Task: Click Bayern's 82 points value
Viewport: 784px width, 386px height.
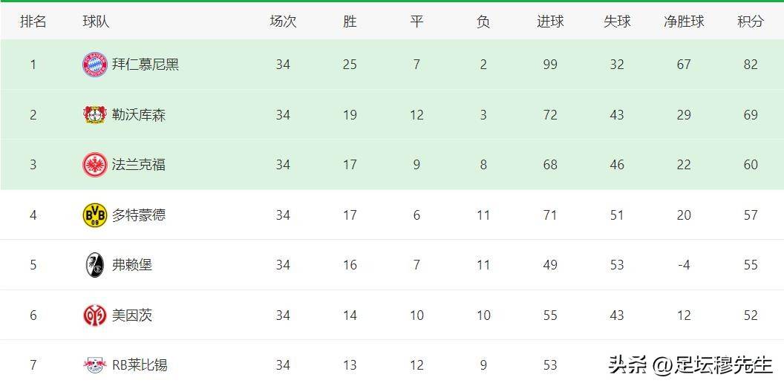Action: click(751, 65)
